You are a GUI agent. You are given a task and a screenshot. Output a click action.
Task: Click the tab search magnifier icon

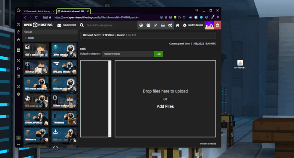click(x=197, y=11)
